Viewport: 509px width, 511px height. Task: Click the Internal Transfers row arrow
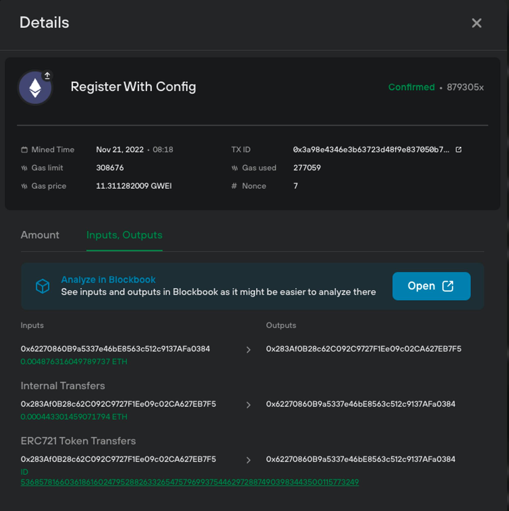(248, 405)
